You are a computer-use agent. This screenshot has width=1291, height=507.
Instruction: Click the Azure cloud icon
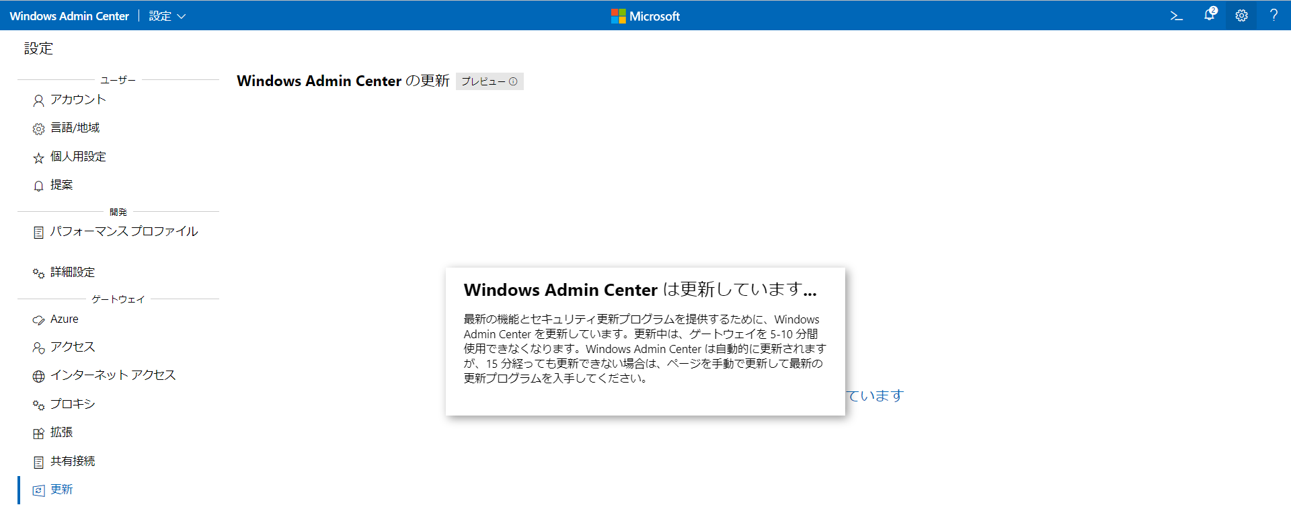[x=38, y=321]
